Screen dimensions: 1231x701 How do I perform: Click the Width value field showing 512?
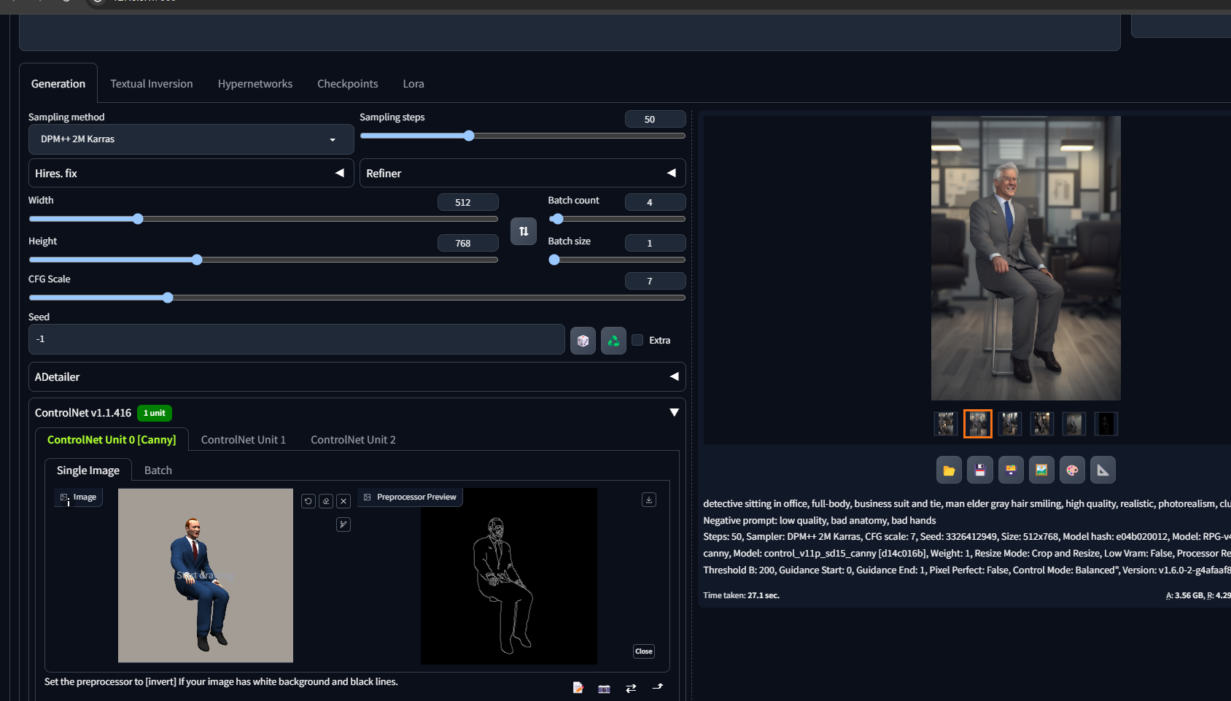click(467, 202)
